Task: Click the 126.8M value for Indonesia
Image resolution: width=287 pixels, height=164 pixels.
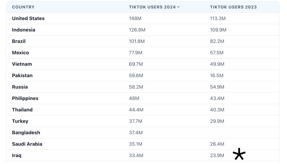Action: coord(137,30)
